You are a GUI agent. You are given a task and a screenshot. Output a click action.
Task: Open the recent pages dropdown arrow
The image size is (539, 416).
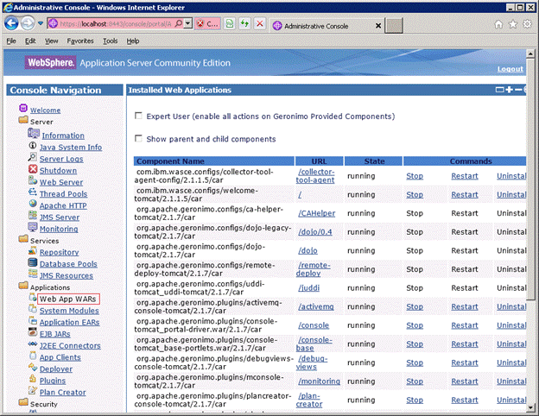pyautogui.click(x=41, y=23)
